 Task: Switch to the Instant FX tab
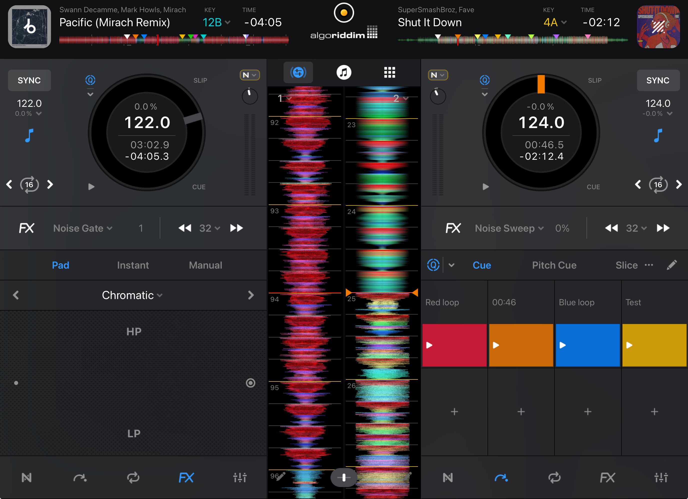[133, 265]
